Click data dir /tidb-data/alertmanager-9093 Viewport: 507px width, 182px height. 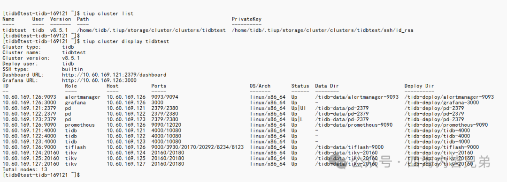(x=357, y=97)
